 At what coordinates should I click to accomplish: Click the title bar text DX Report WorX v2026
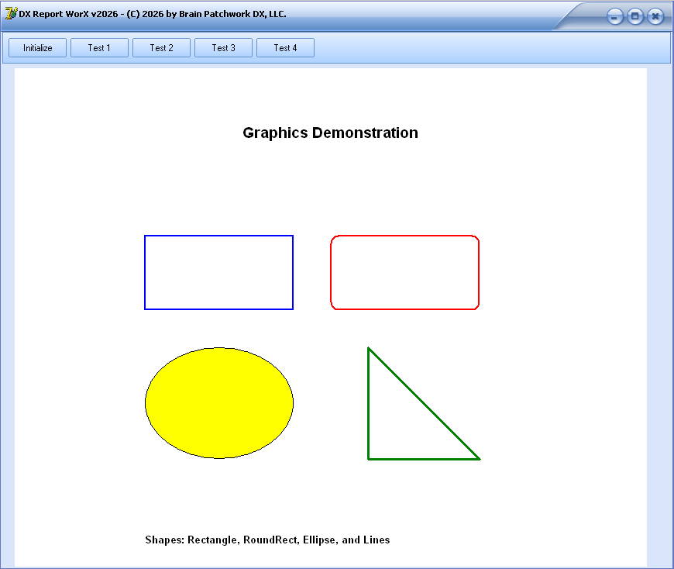tap(68, 14)
